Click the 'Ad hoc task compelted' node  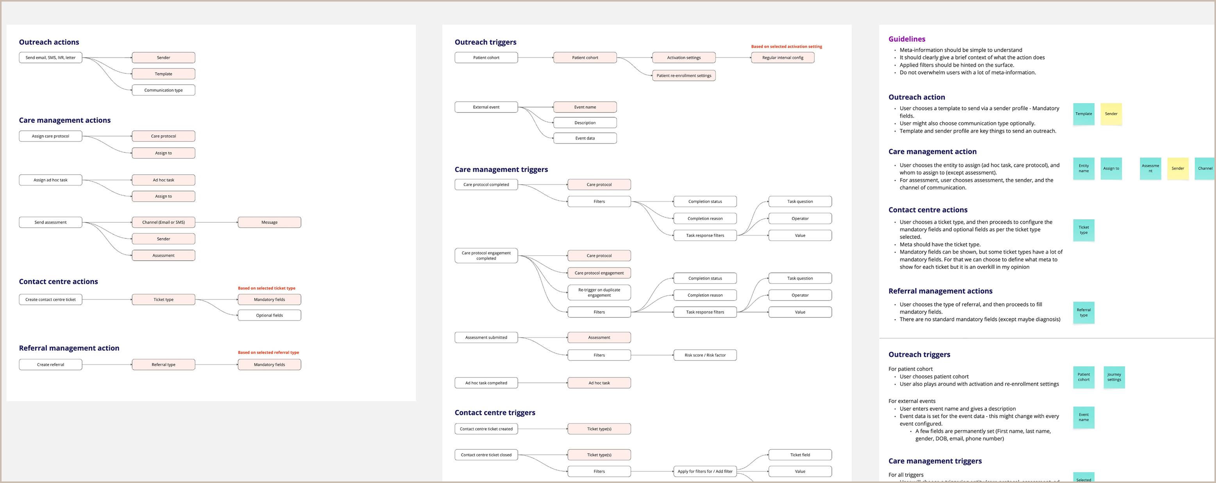click(x=486, y=383)
